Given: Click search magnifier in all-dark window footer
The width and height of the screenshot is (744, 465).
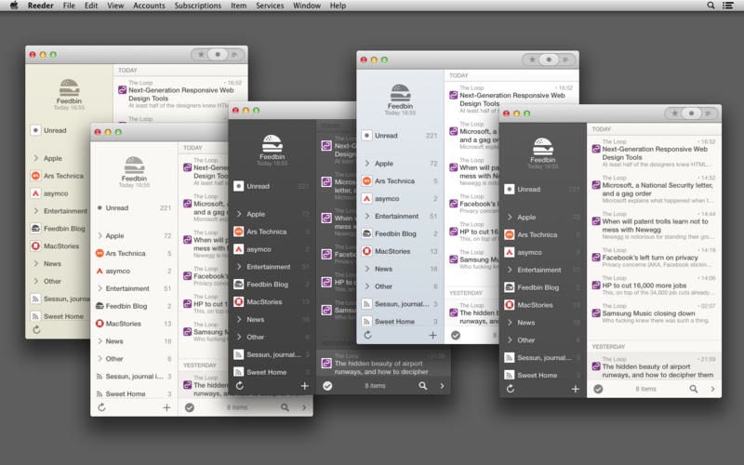Looking at the screenshot, I should click(x=423, y=386).
